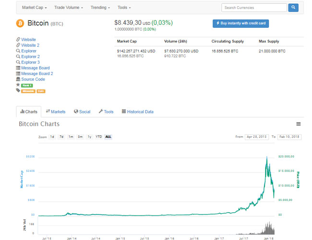
Task: Click the $8.439,30 price text
Action: (x=128, y=23)
